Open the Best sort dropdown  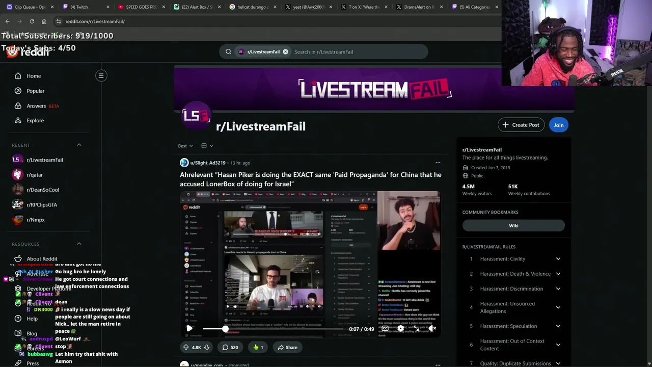coord(185,146)
